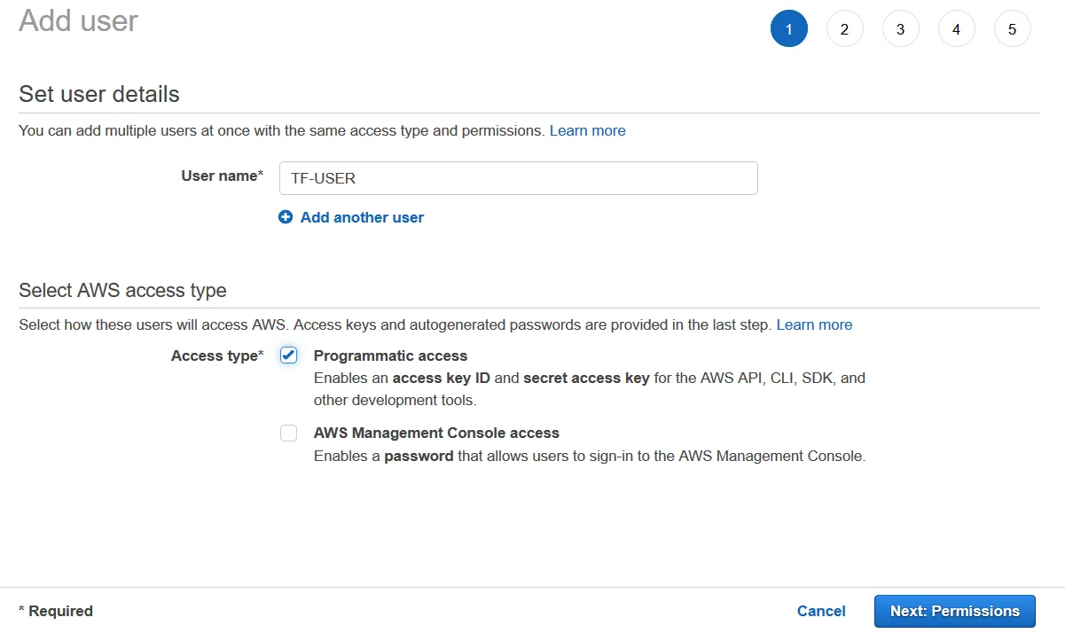Image resolution: width=1065 pixels, height=633 pixels.
Task: Click the step 1 wizard indicator
Action: (x=789, y=29)
